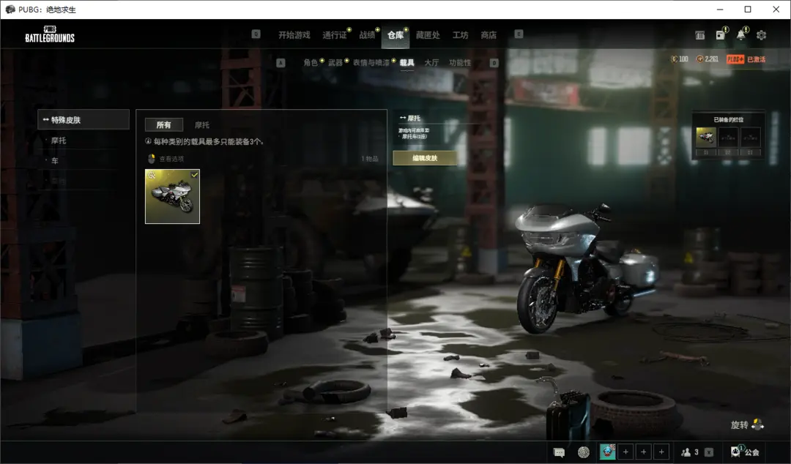Open the chat speech bubble

click(x=559, y=452)
